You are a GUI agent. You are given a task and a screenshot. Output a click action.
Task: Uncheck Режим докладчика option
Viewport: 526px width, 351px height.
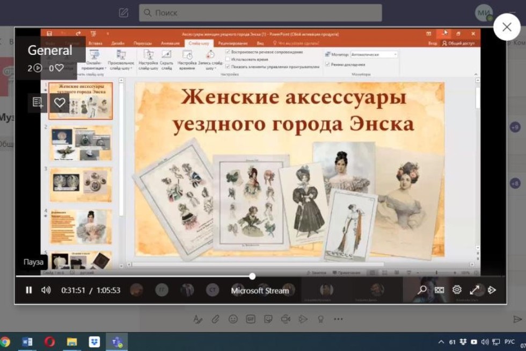(327, 65)
